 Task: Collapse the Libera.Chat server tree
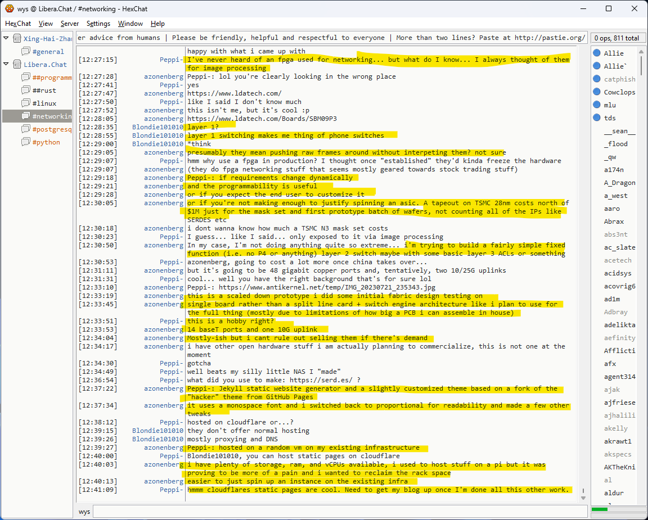pos(6,65)
